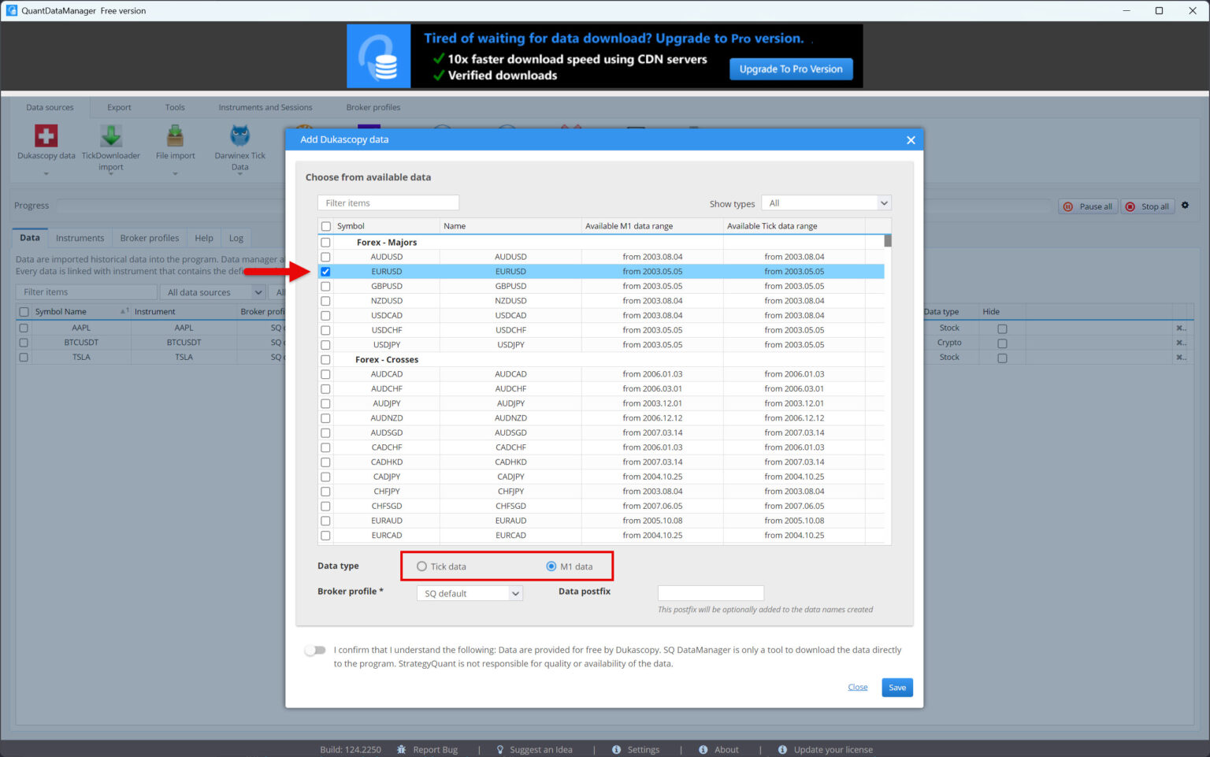
Task: Click the Suggest an Idea lightbulb icon
Action: 501,749
